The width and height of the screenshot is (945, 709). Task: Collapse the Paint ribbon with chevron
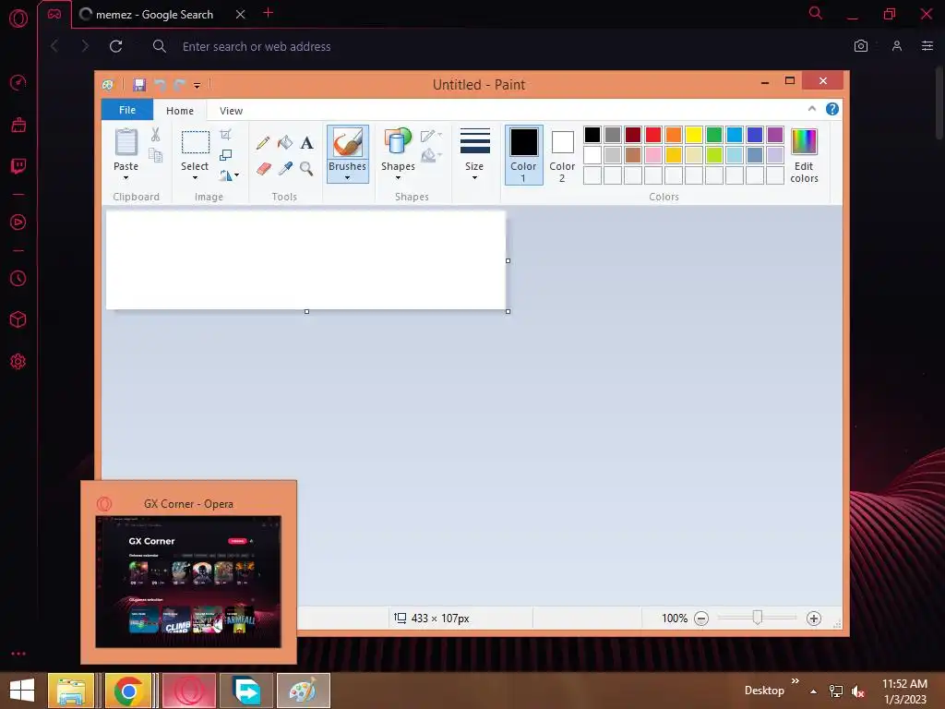pyautogui.click(x=812, y=109)
